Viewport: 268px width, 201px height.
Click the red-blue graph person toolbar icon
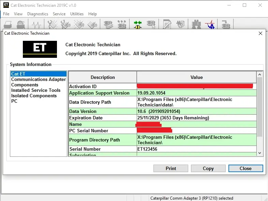pos(210,24)
